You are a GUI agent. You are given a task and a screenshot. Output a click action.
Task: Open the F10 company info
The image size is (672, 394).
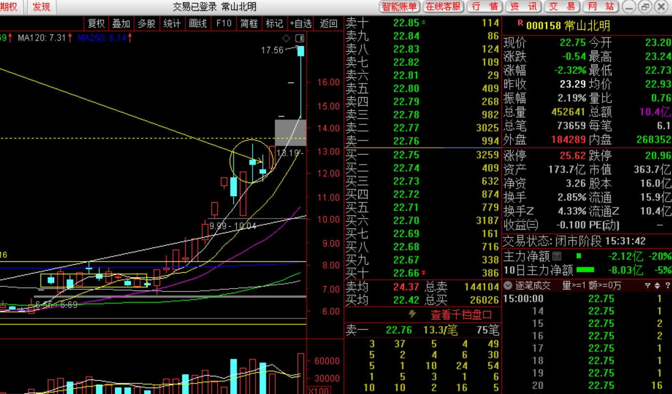click(224, 23)
